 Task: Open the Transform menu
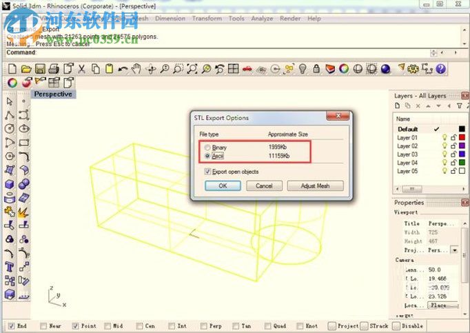207,19
